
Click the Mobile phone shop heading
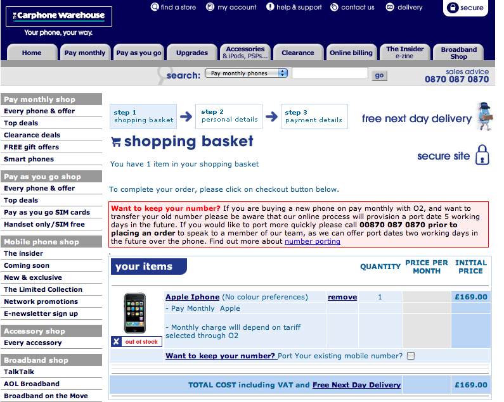tap(51, 242)
